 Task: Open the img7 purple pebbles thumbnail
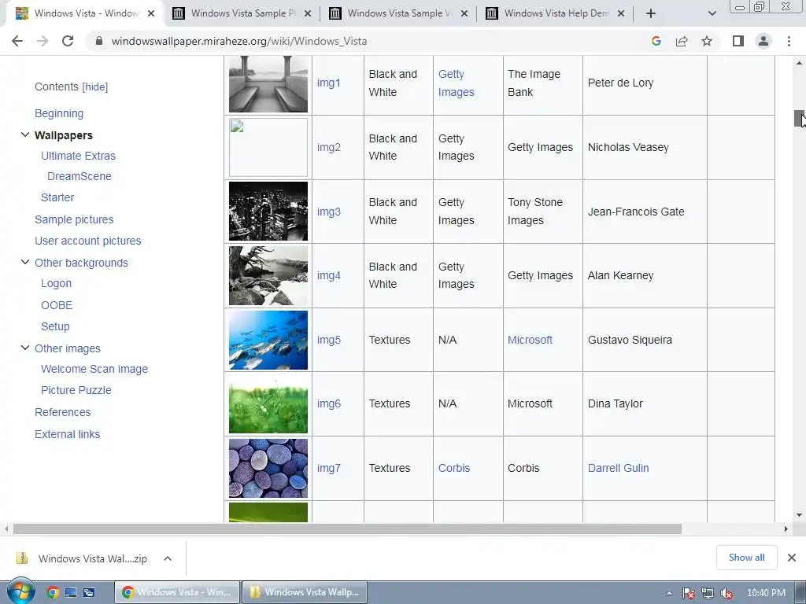268,468
